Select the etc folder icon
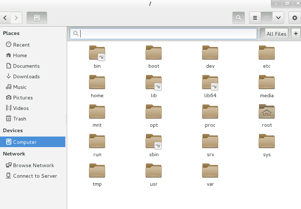The width and height of the screenshot is (301, 209). click(267, 53)
